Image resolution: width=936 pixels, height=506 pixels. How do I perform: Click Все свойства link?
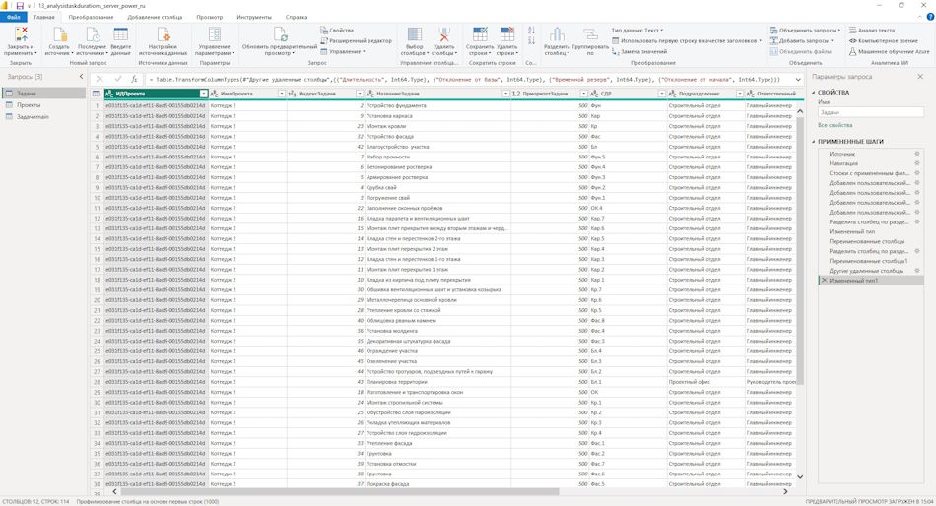pyautogui.click(x=835, y=125)
